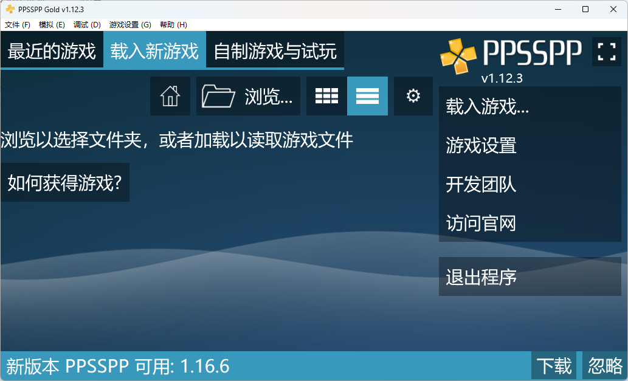Open the 游戏设置 (G) menu
This screenshot has width=628, height=381.
pos(130,25)
